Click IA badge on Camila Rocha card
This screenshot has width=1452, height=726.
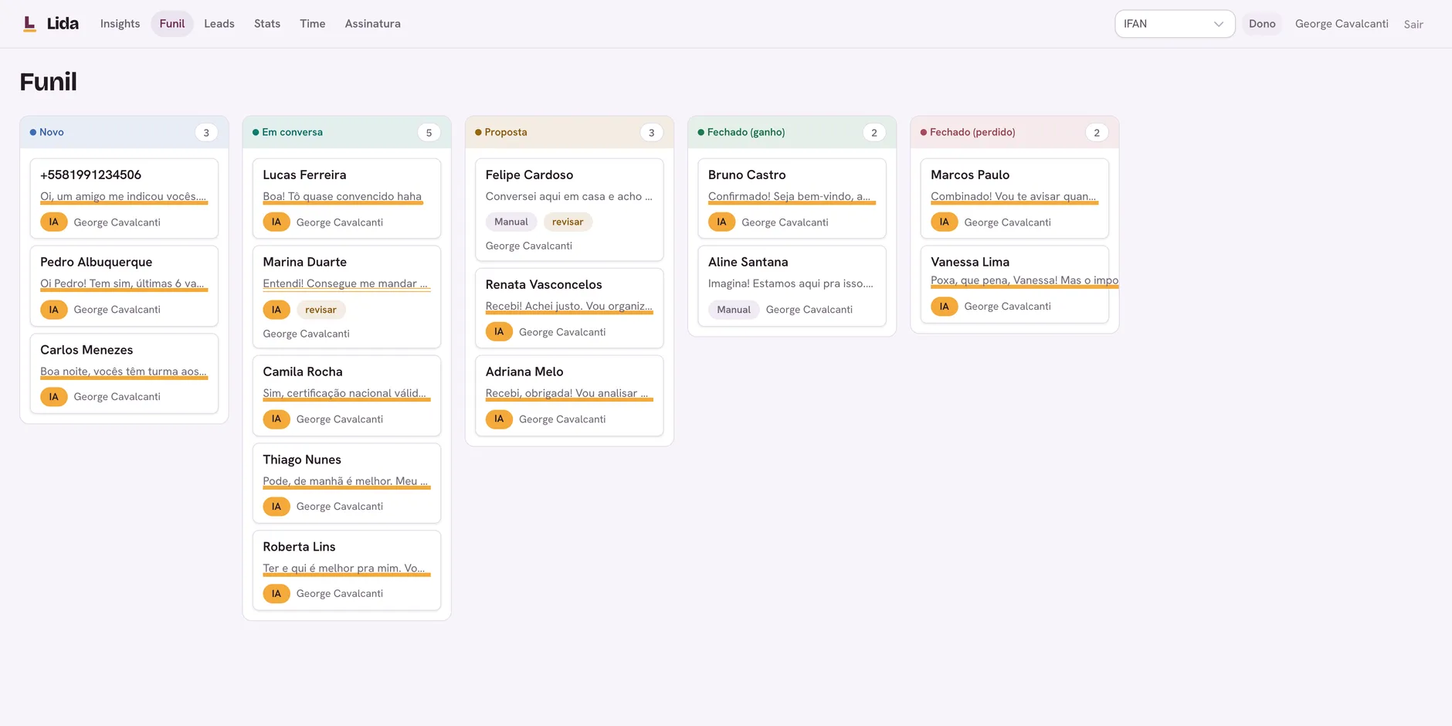[x=276, y=419]
